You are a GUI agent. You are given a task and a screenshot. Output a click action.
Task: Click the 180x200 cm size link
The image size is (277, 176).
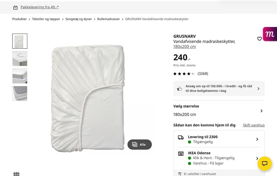point(184,47)
